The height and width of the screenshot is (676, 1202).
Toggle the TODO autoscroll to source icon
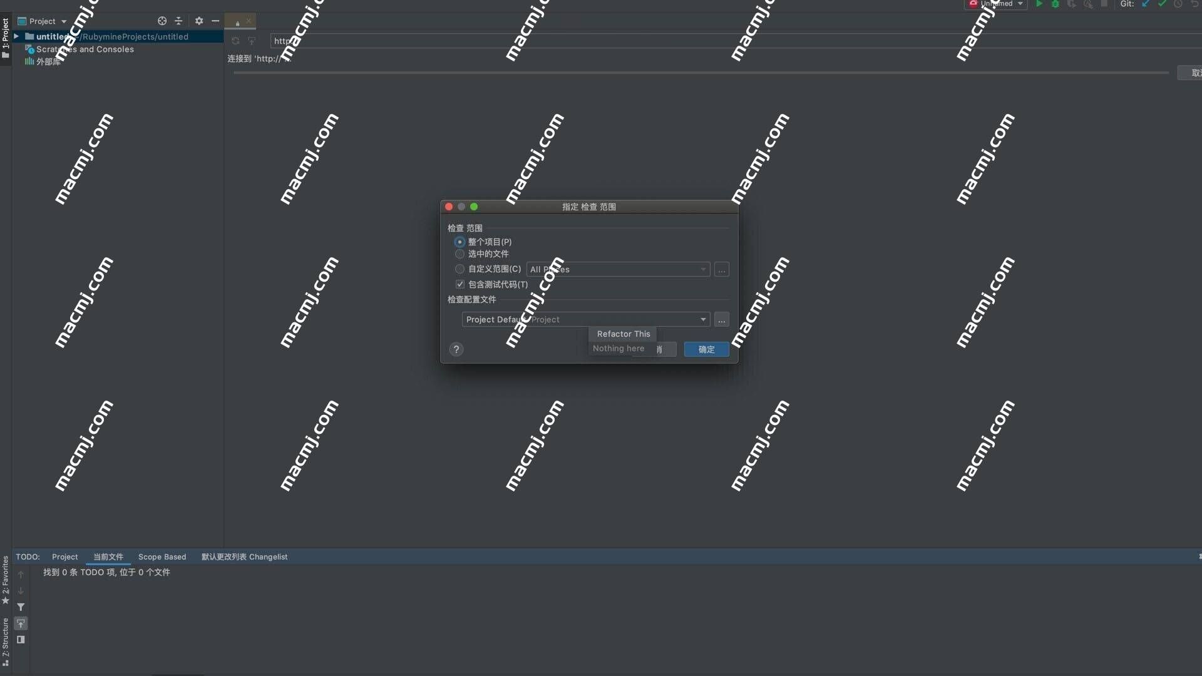click(x=21, y=623)
